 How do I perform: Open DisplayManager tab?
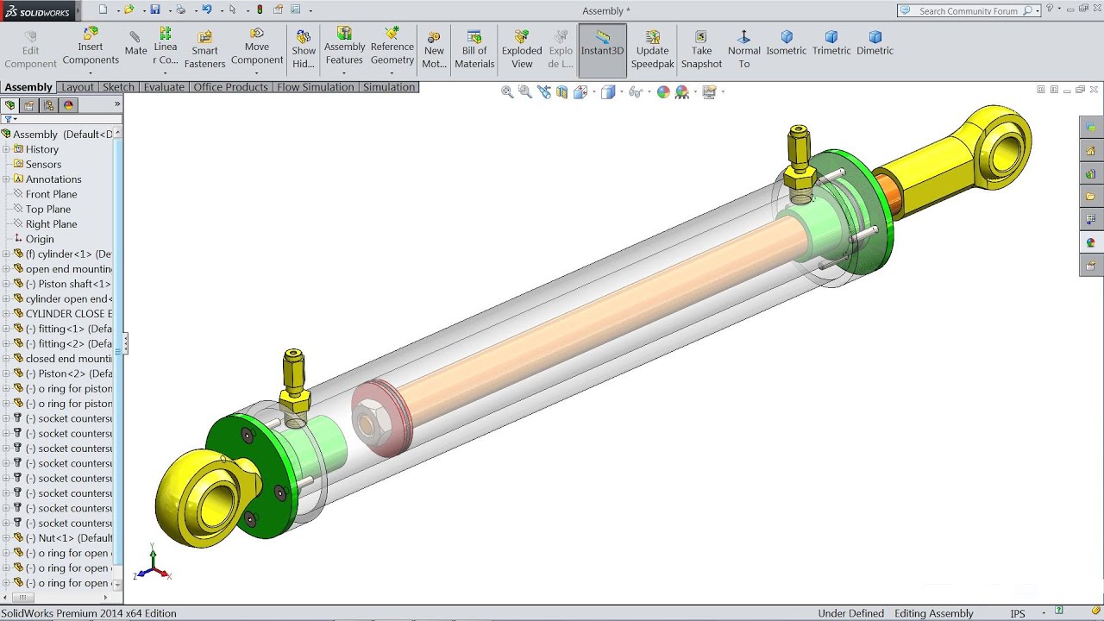[69, 105]
